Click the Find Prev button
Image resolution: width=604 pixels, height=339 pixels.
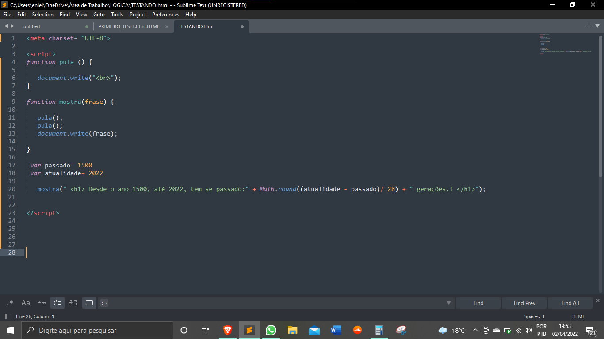[524, 303]
